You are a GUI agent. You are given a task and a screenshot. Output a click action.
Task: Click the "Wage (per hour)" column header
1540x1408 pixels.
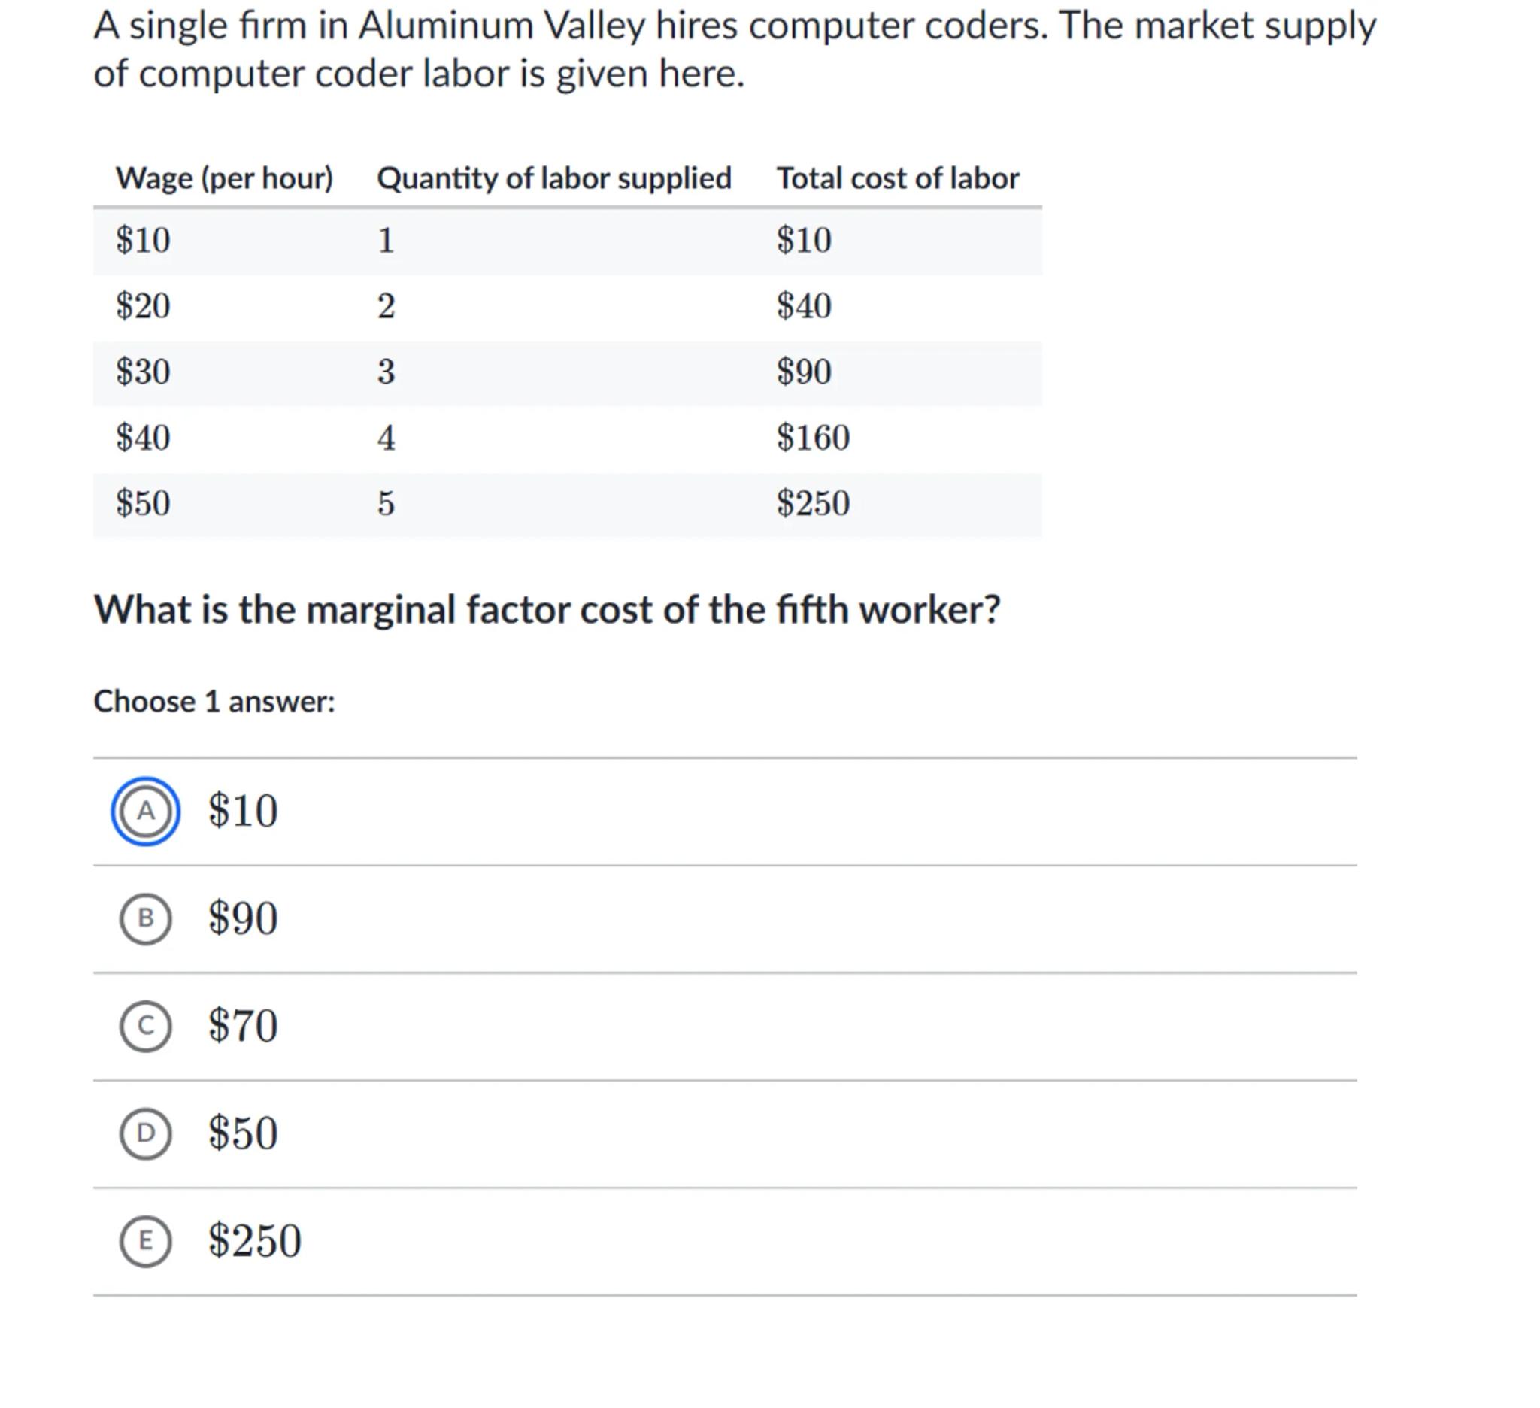click(x=225, y=178)
